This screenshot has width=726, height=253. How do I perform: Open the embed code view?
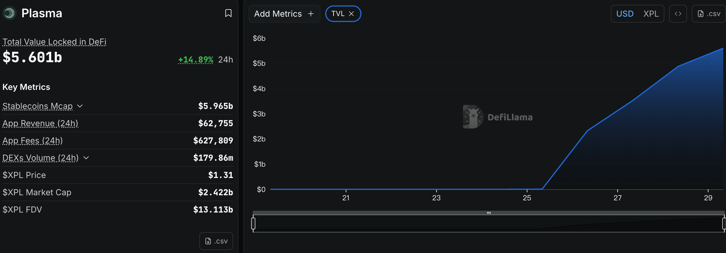678,13
